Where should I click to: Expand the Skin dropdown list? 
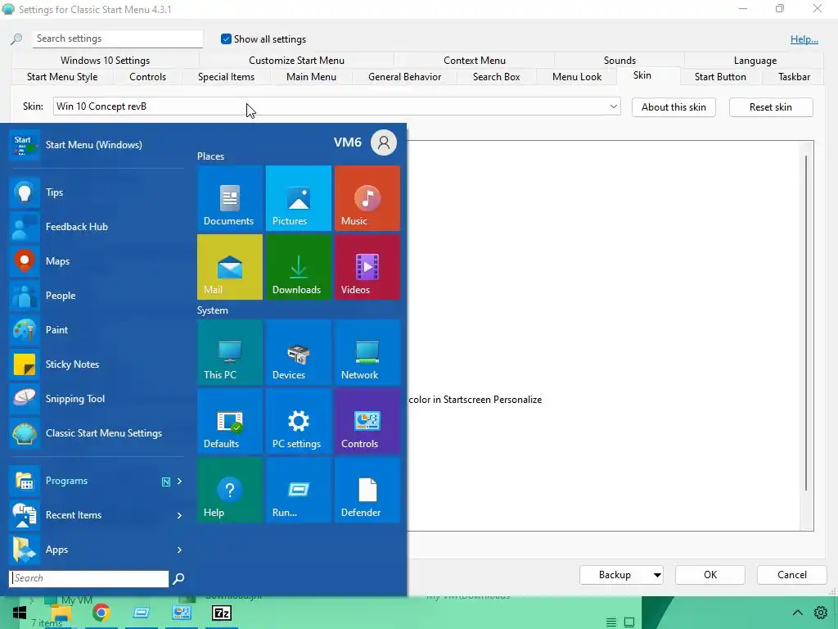pos(614,106)
